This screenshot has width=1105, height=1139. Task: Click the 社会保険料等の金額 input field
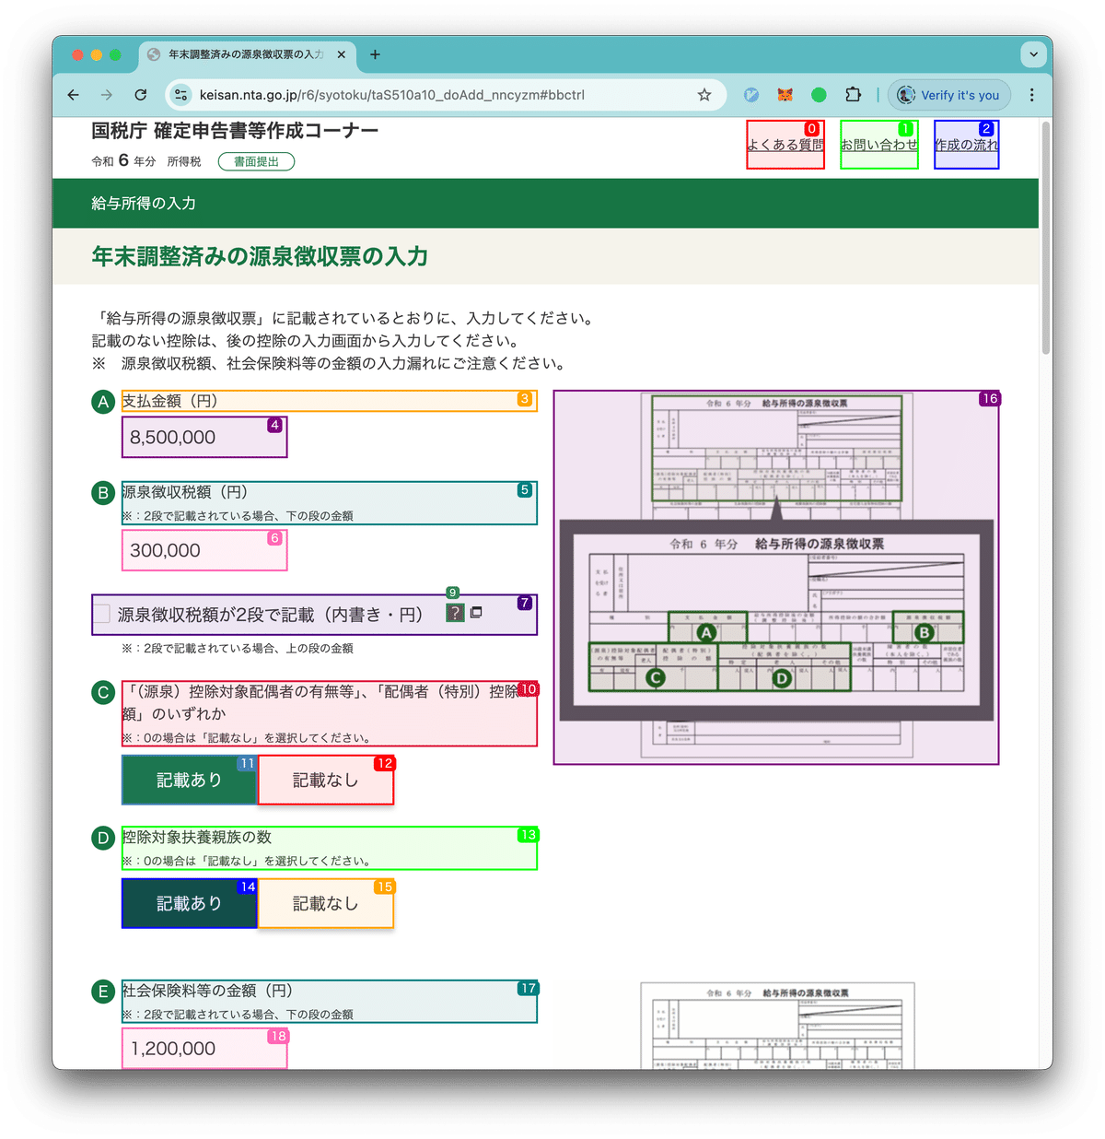(x=204, y=1049)
